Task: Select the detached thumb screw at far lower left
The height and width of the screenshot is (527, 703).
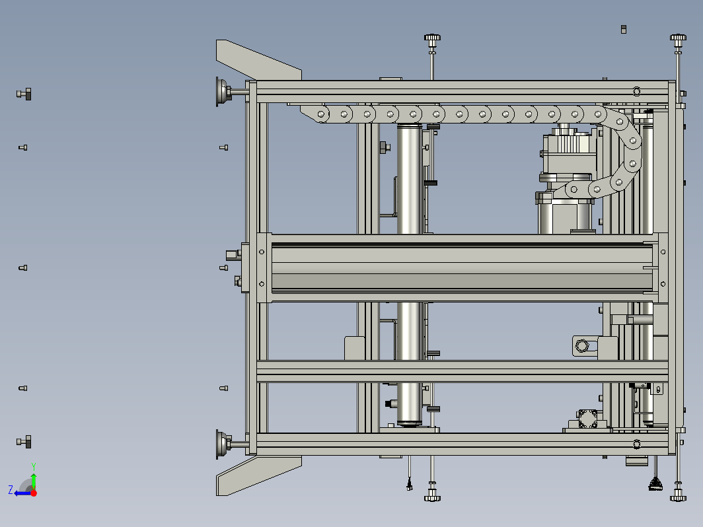Action: 24,442
